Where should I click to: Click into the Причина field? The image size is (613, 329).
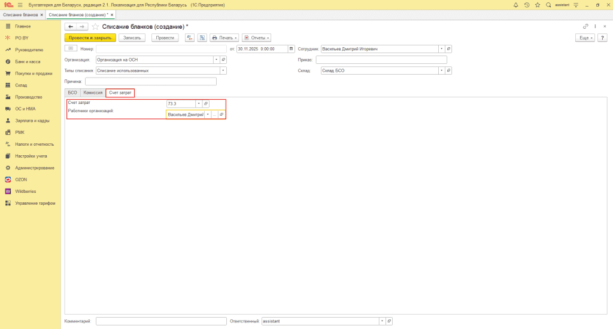[x=150, y=82]
